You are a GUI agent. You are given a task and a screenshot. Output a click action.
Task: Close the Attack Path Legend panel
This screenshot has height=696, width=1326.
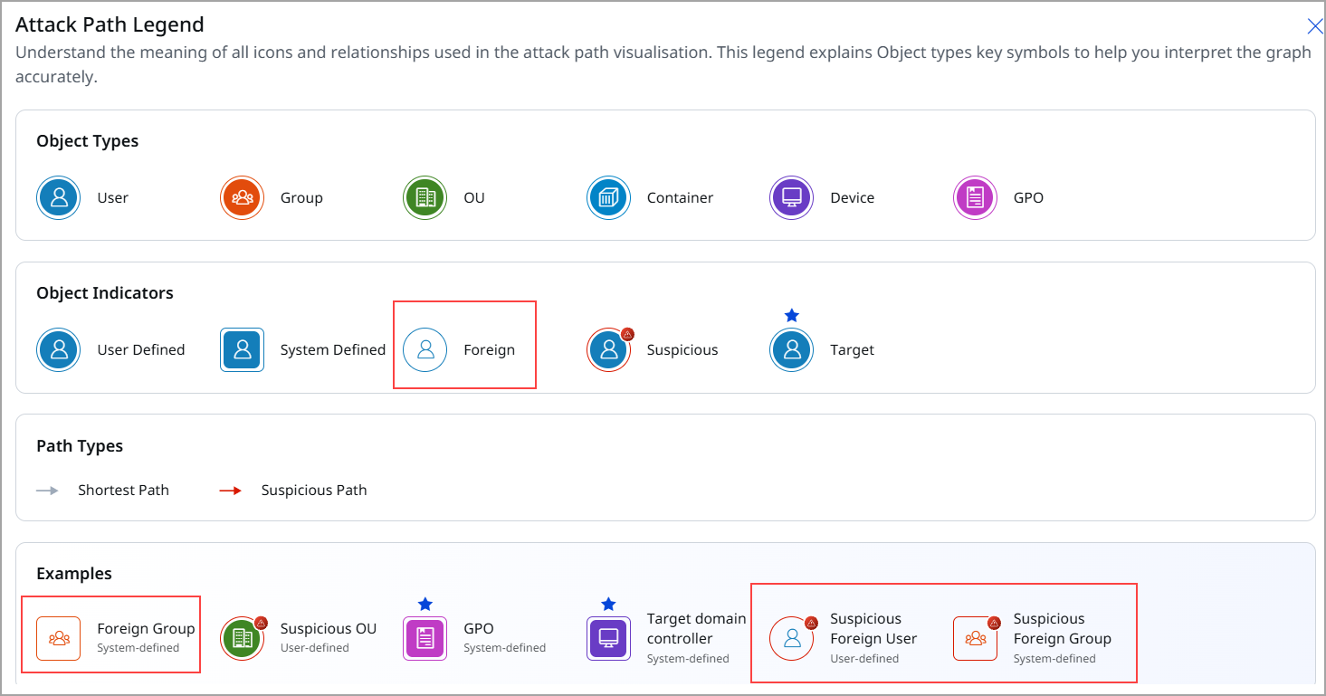[1315, 26]
